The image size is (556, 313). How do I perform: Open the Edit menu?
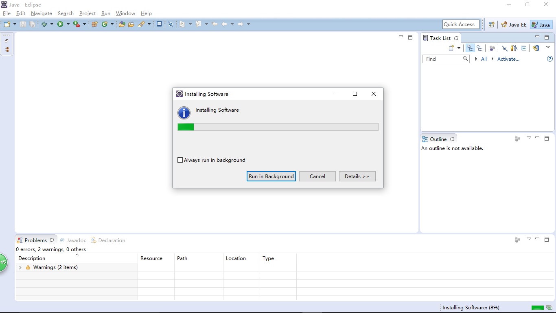pos(21,13)
